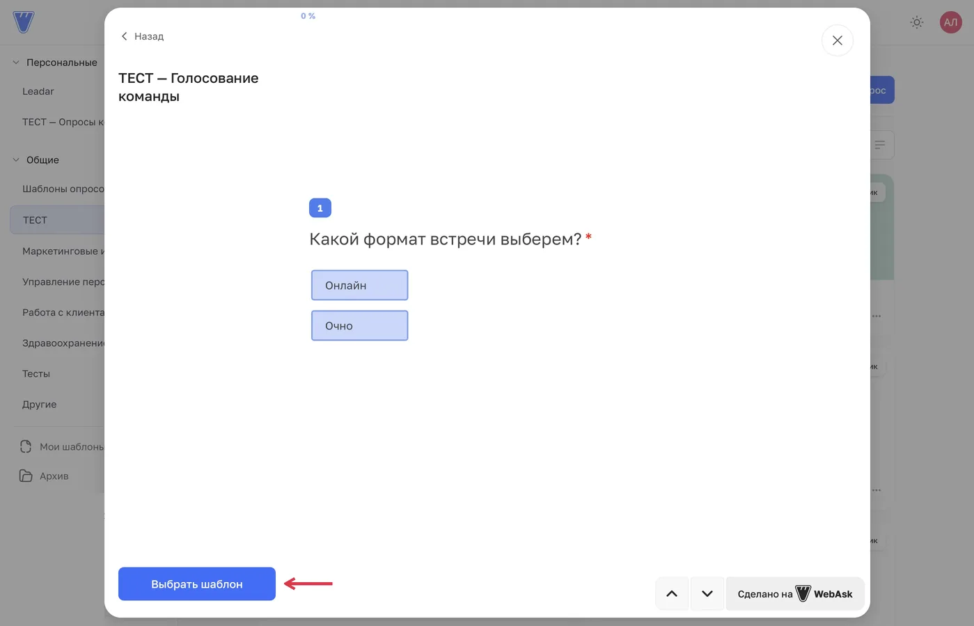Toggle the light/dark theme sun icon
The width and height of the screenshot is (974, 626).
917,22
